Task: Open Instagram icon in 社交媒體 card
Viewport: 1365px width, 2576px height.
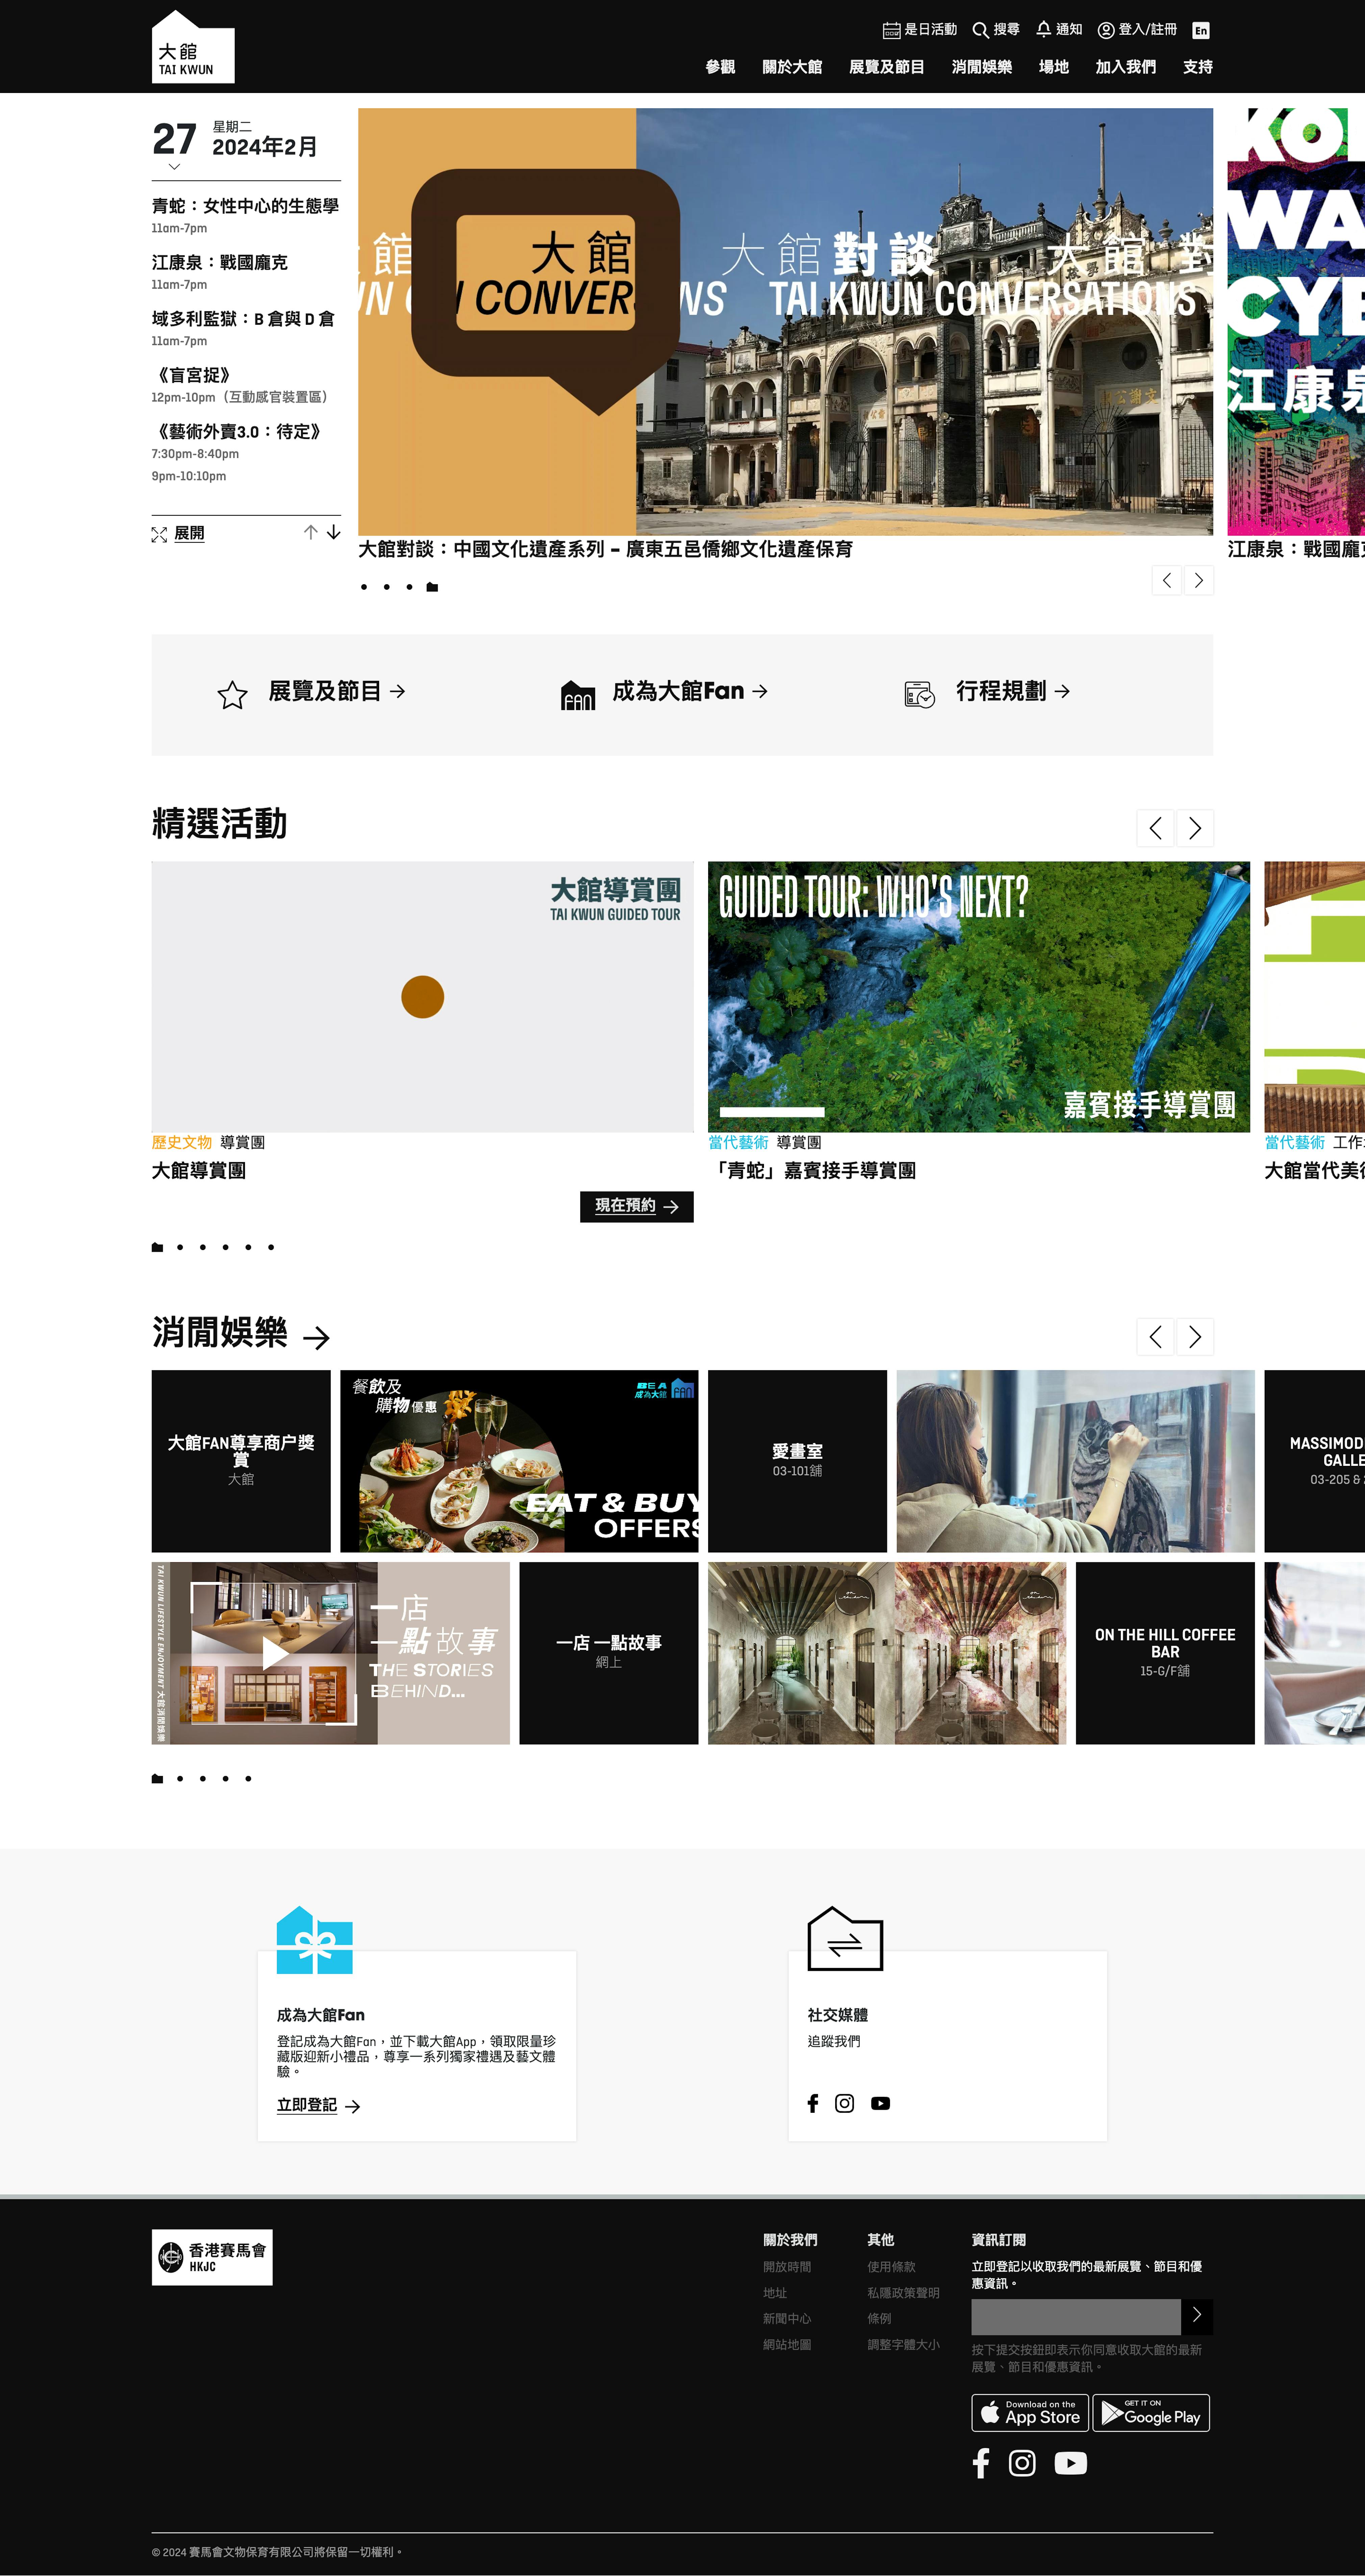Action: [x=845, y=2103]
